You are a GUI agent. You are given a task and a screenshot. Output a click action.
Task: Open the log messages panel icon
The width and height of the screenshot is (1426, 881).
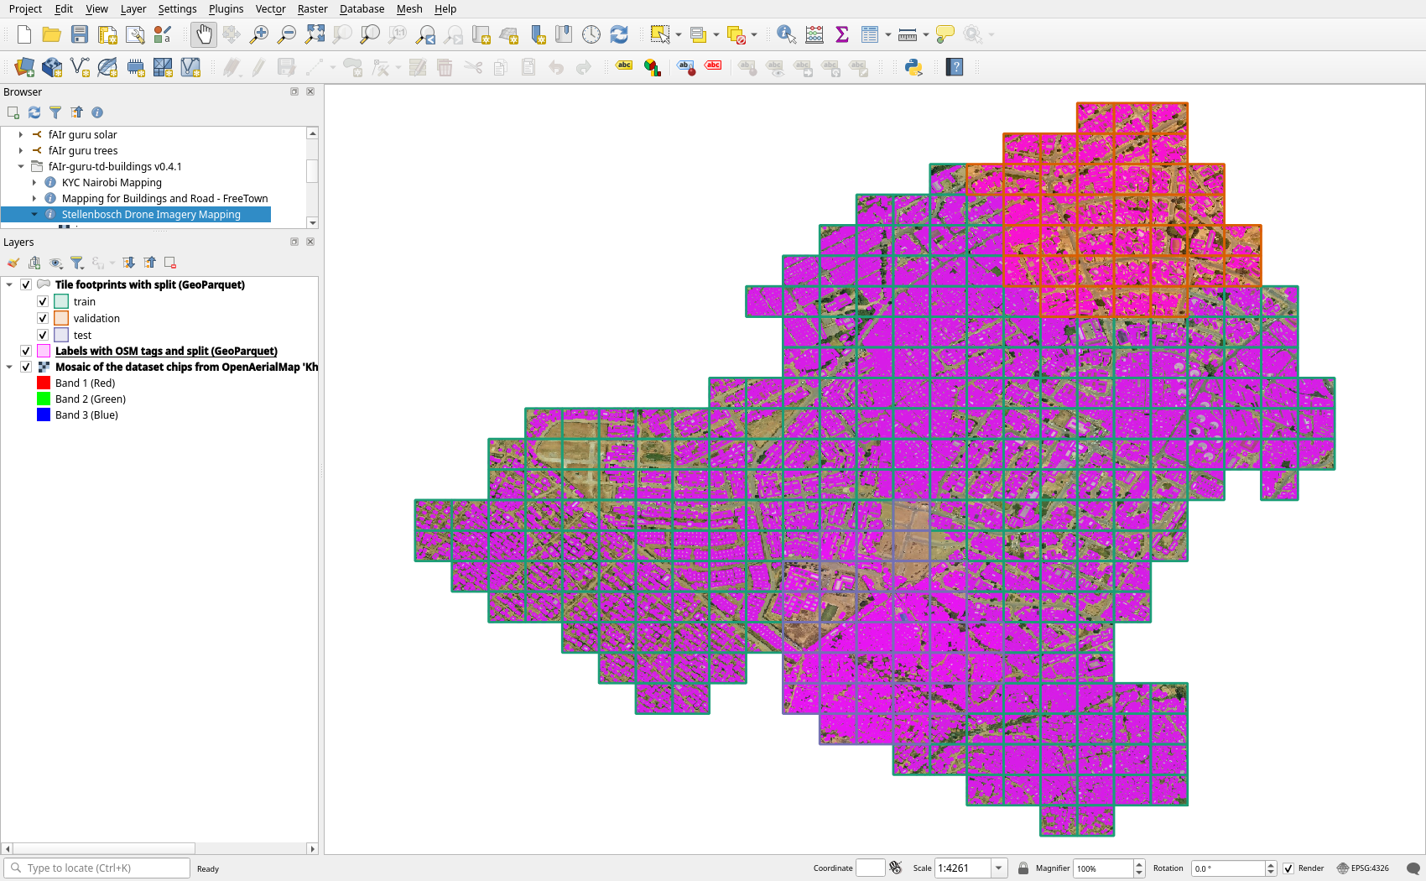(x=1413, y=868)
